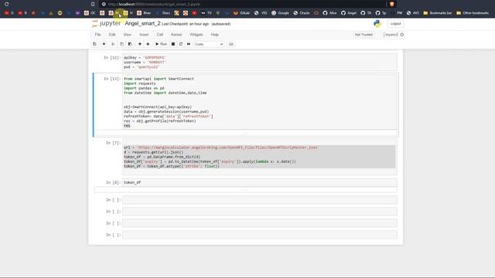Move selected cell down arrow icon
The height and width of the screenshot is (278, 495).
(148, 44)
